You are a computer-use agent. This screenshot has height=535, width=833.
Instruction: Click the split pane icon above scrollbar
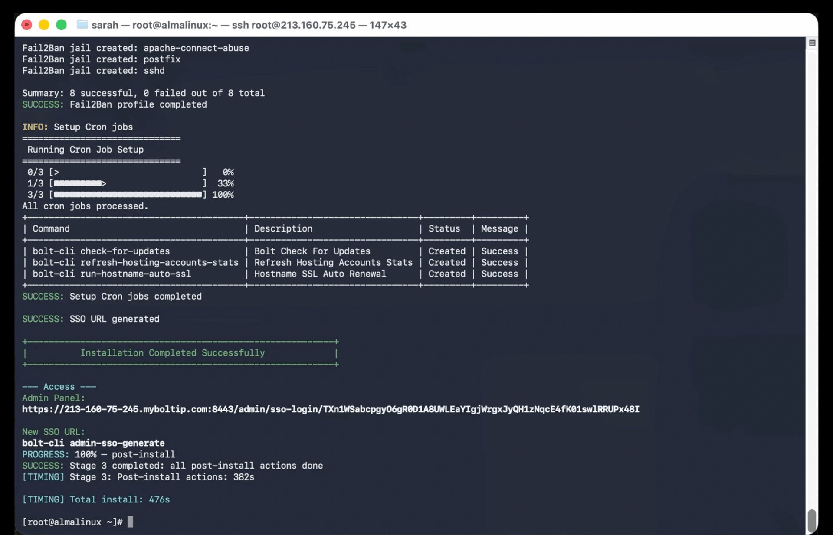click(812, 43)
